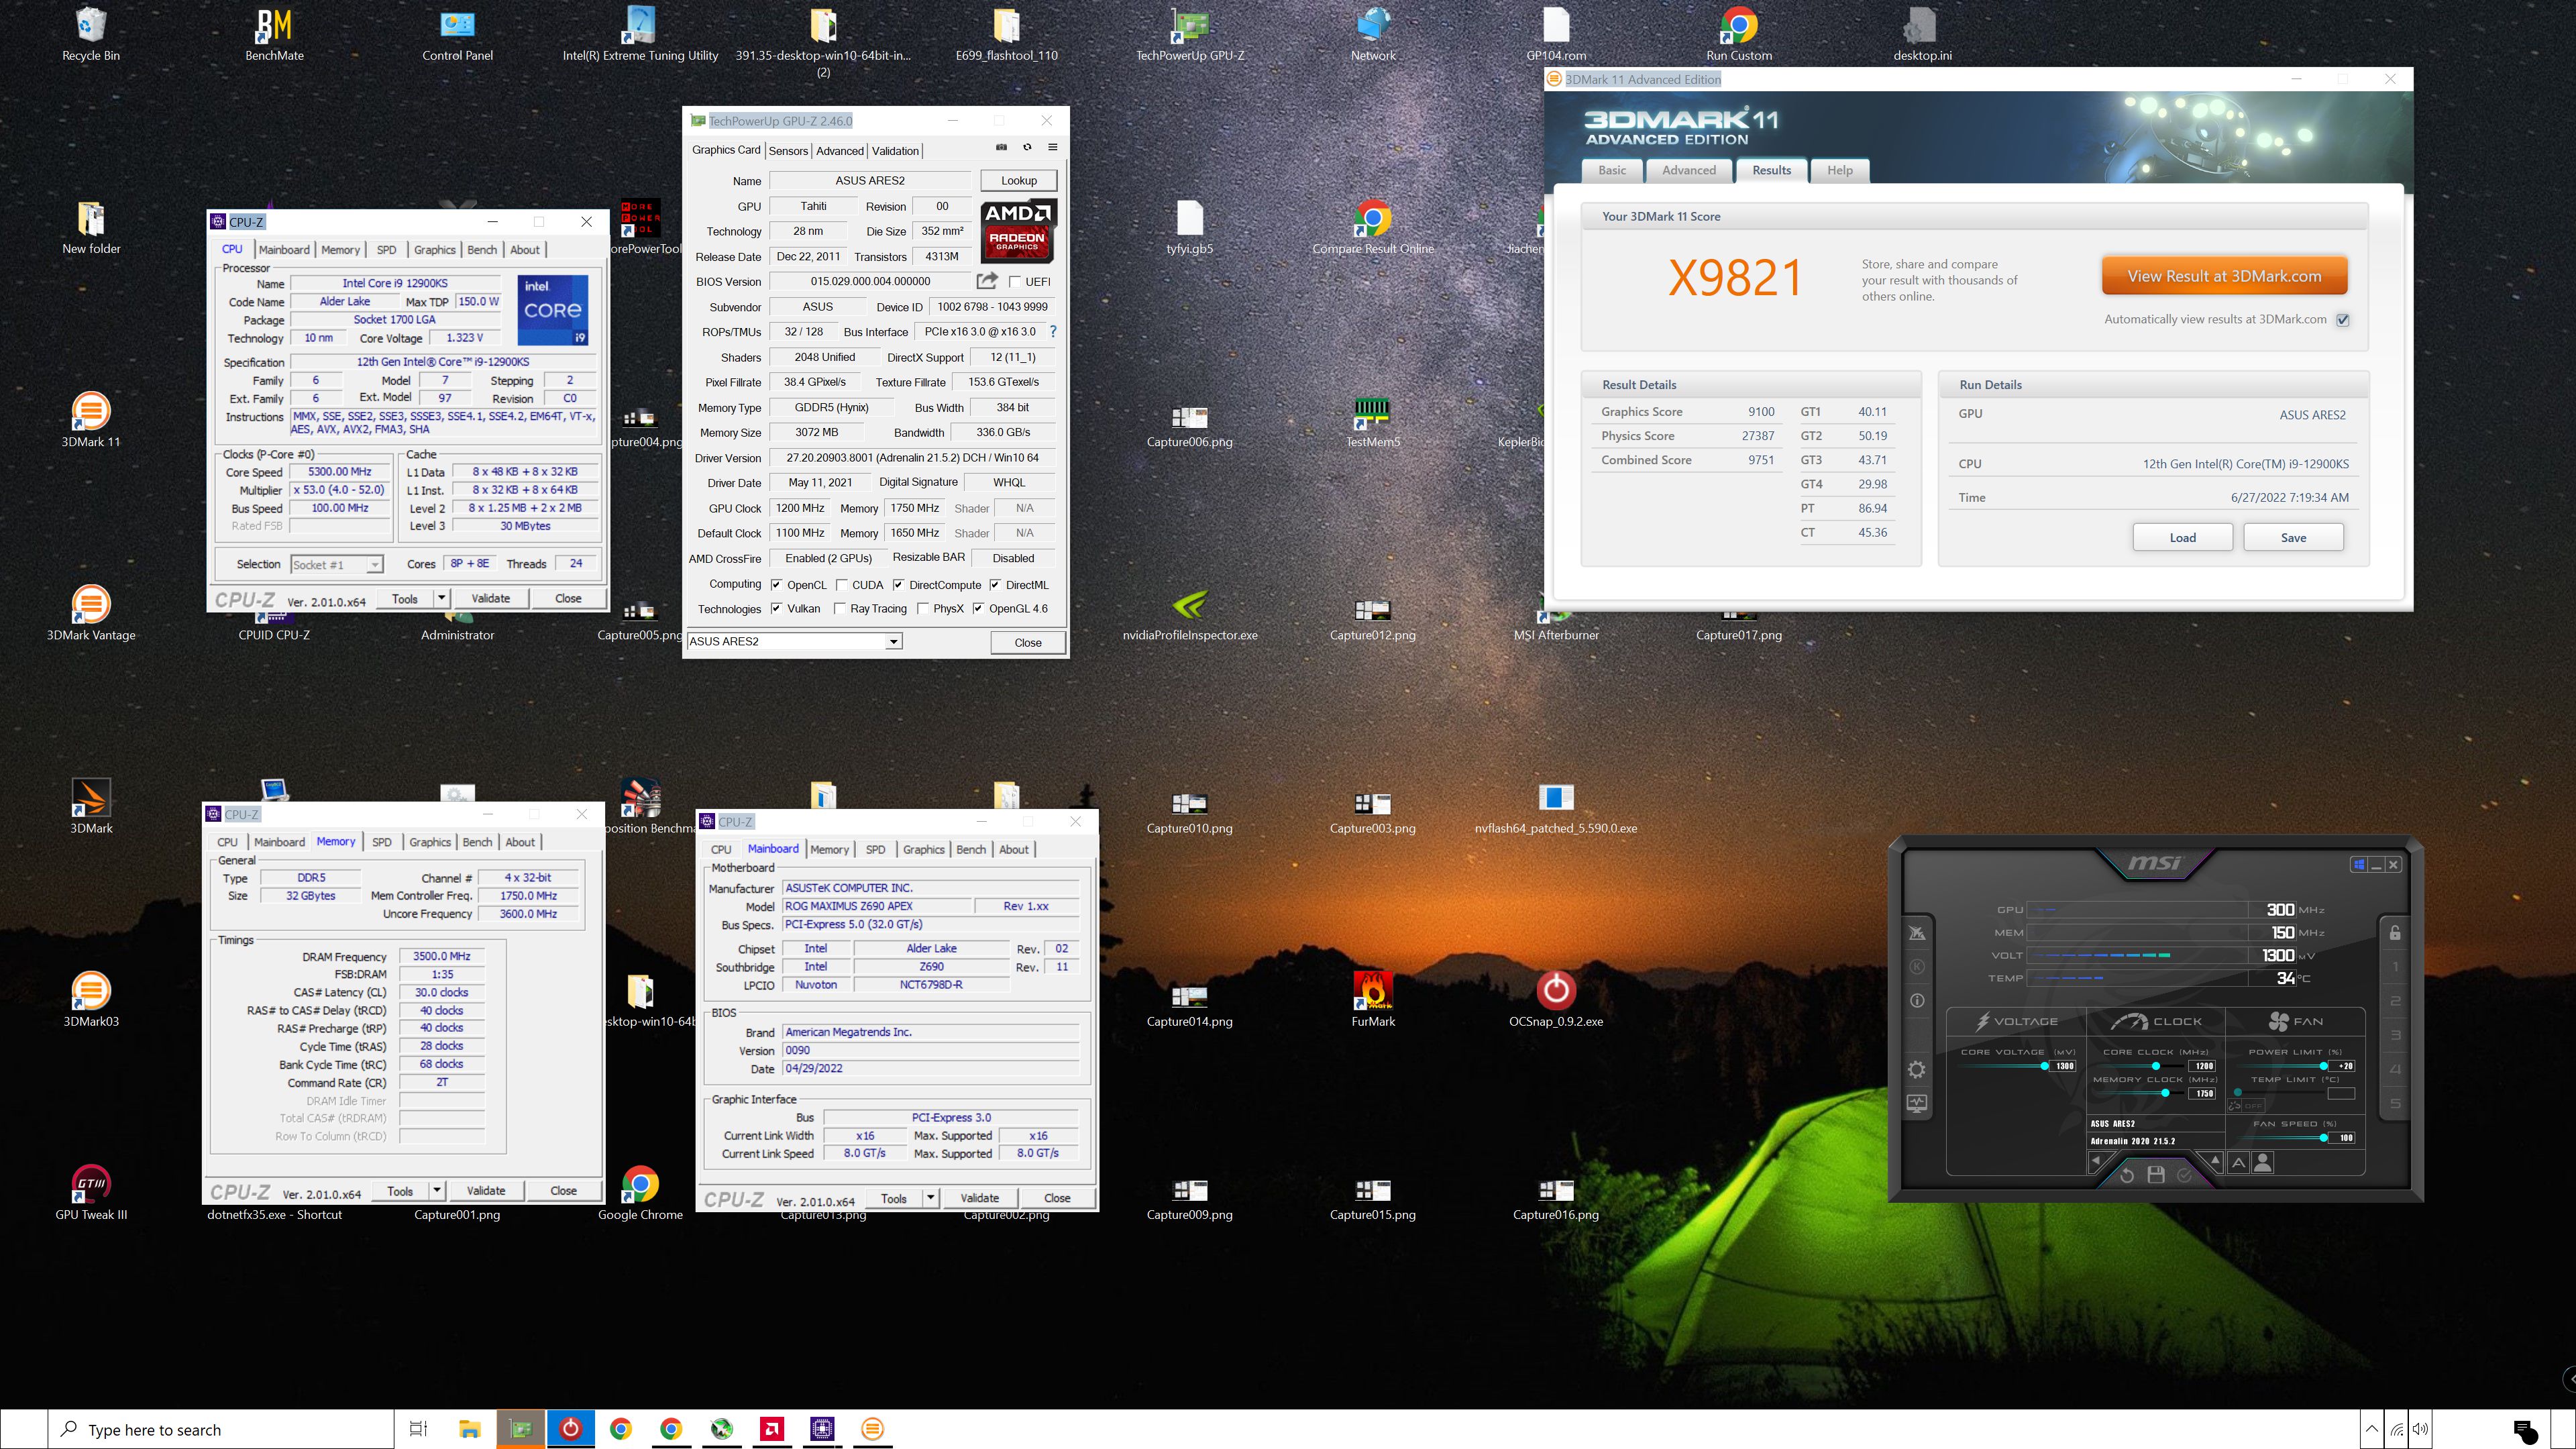Open the Afterburner hardware monitor icon
The height and width of the screenshot is (1449, 2576).
pyautogui.click(x=1917, y=1104)
